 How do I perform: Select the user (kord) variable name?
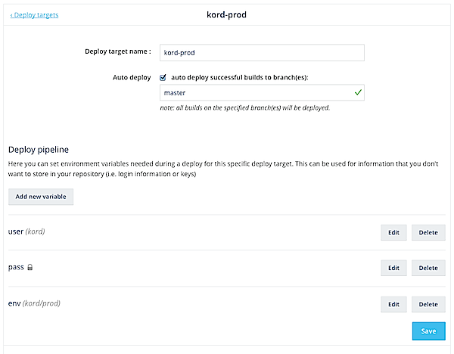coord(26,231)
